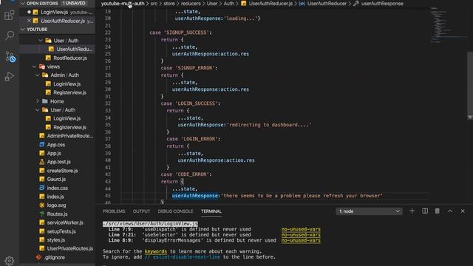473x266 pixels.
Task: Open Routes.js file
Action: coord(57,214)
